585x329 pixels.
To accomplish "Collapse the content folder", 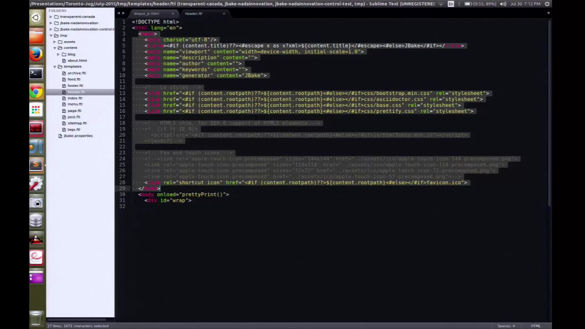I will coord(54,48).
